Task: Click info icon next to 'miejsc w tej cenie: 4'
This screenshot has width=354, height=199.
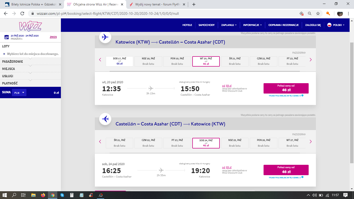Action: click(x=302, y=95)
